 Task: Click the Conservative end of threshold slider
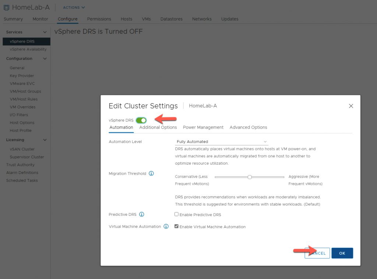216,177
